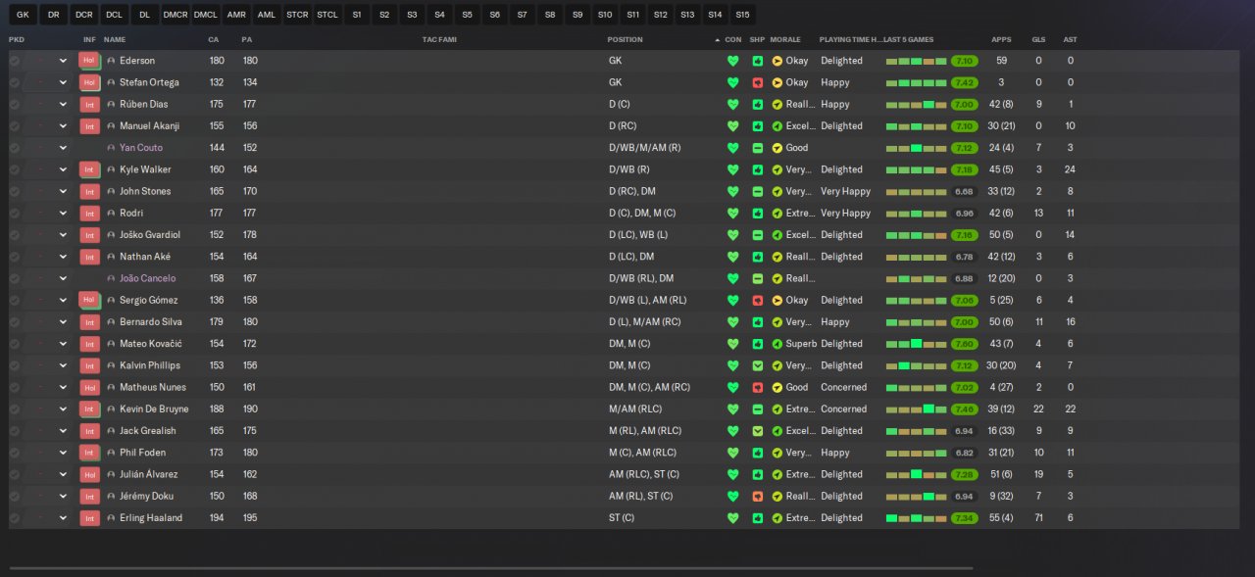
Task: Select the DMCL position tab
Action: pos(205,15)
